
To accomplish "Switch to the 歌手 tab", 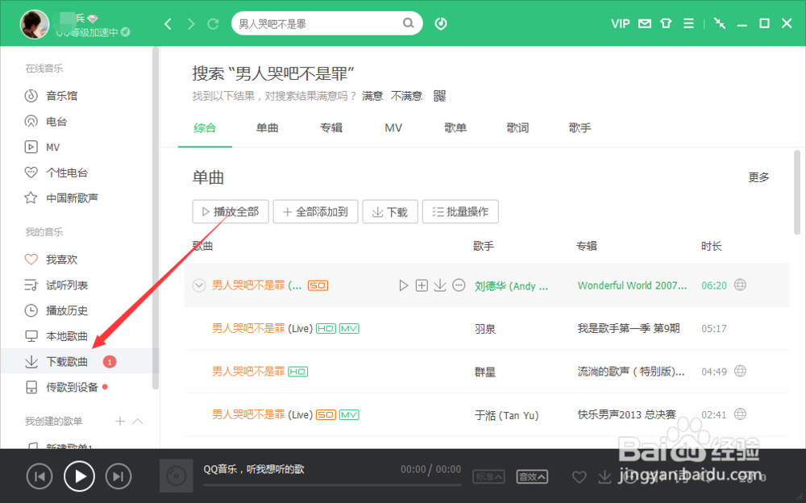I will click(x=580, y=128).
